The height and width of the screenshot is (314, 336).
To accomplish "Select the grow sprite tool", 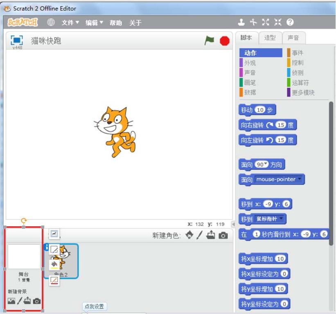I will coord(266,22).
